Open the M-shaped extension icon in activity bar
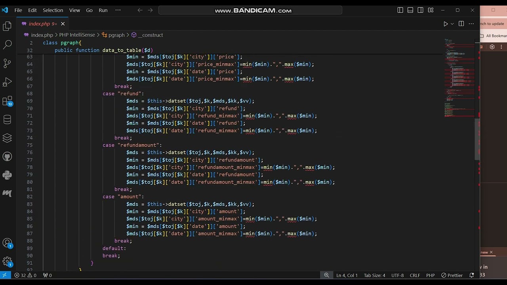 click(x=7, y=193)
